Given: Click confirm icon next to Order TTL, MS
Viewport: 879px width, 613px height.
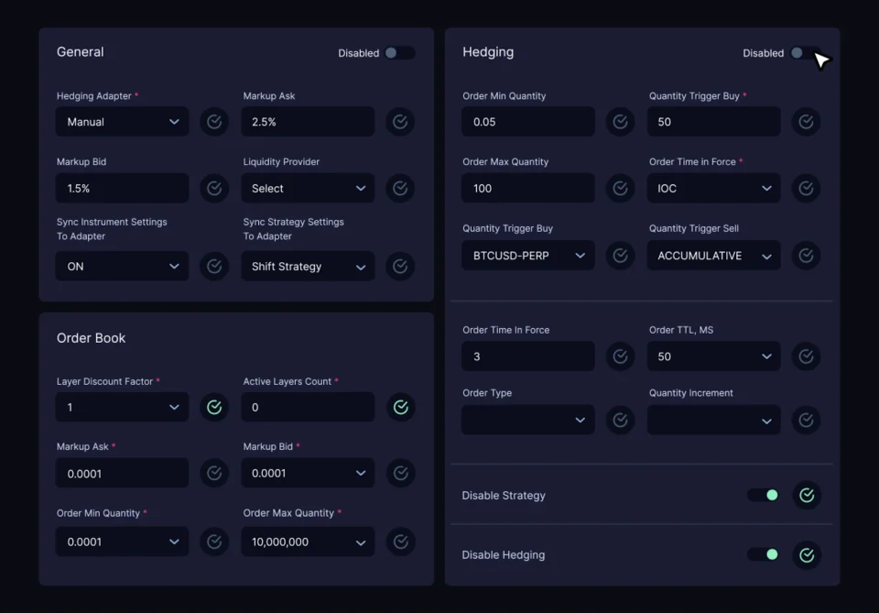Looking at the screenshot, I should point(806,356).
